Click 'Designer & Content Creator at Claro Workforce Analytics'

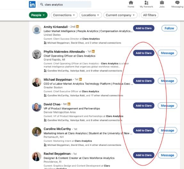(x=79, y=158)
